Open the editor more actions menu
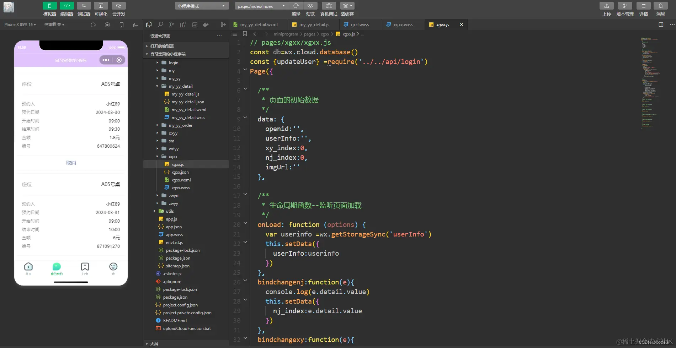Image resolution: width=676 pixels, height=348 pixels. coord(672,25)
